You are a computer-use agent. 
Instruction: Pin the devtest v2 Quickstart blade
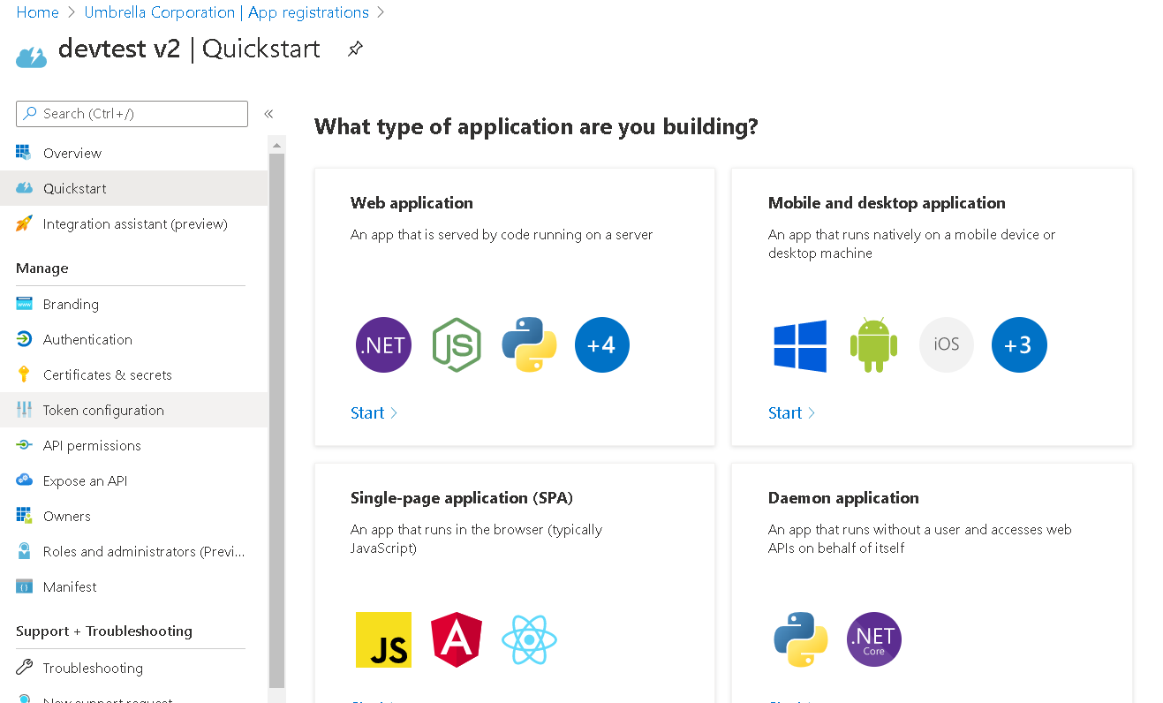(355, 49)
